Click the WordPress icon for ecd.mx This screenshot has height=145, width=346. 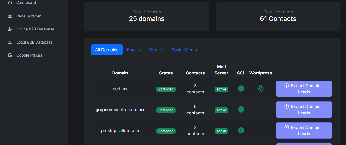pos(260,89)
